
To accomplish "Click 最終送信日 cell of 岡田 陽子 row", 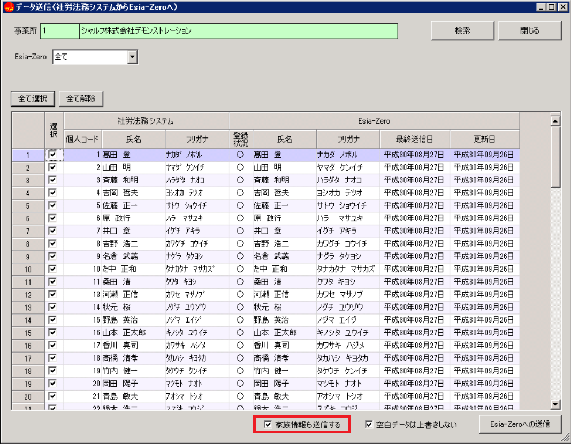I will pyautogui.click(x=415, y=384).
